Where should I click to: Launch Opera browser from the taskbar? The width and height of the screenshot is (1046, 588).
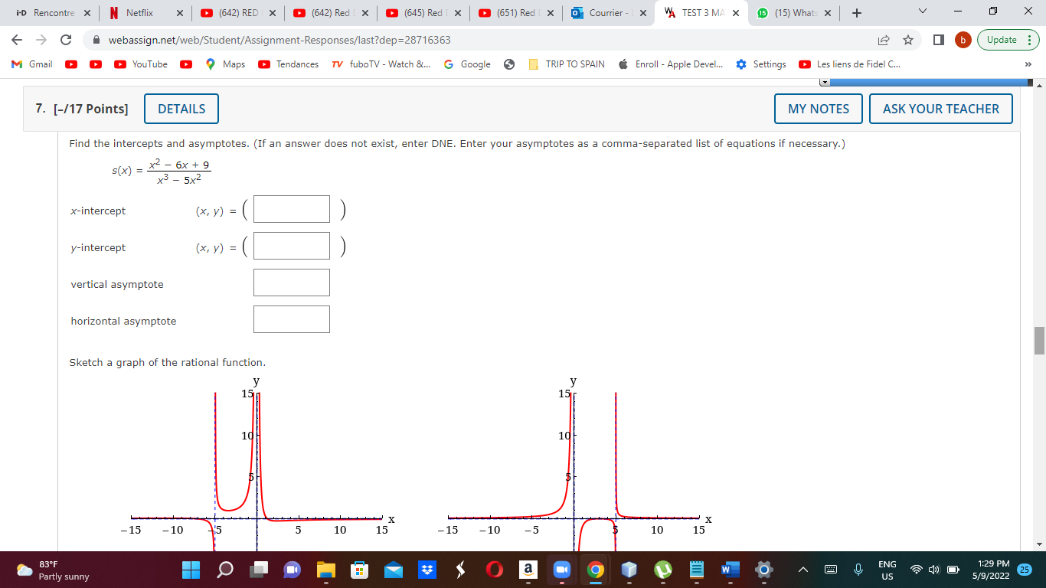tap(493, 570)
